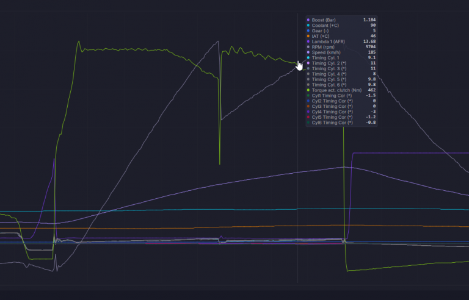
Task: Click the first green torque curve peak
Action: coord(79,42)
